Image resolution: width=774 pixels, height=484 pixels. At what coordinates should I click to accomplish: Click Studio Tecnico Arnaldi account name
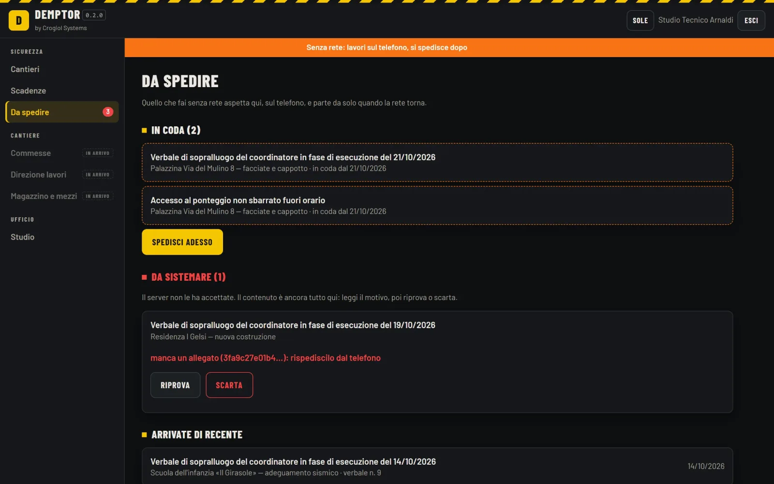pyautogui.click(x=695, y=20)
